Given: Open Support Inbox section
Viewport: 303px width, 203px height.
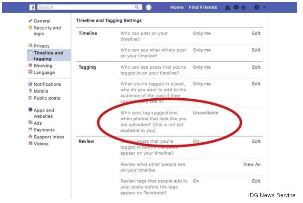Looking at the screenshot, I should (49, 137).
